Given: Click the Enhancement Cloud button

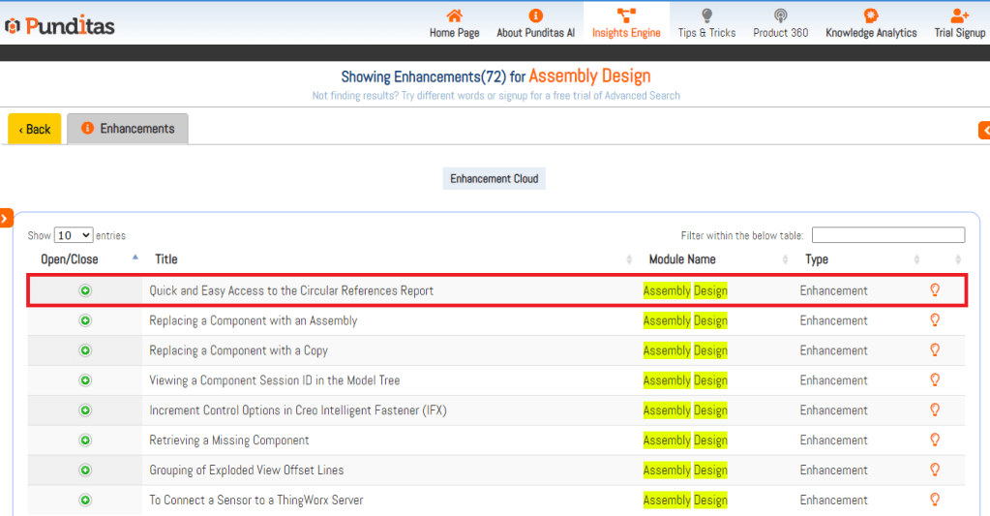Looking at the screenshot, I should 495,179.
